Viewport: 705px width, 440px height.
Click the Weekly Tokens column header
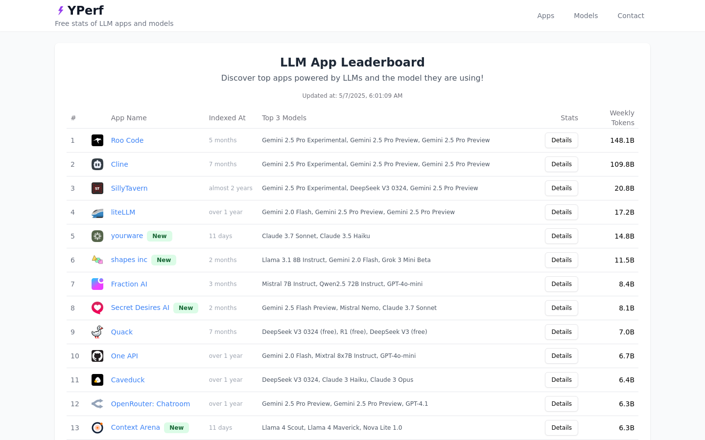622,118
